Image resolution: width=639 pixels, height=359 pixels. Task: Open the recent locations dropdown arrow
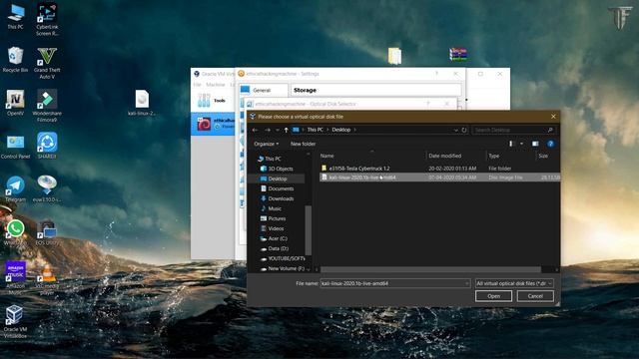click(x=278, y=130)
